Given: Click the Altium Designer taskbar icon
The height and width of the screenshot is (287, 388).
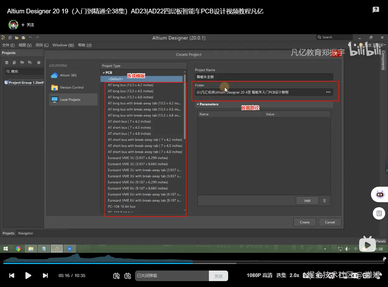Looking at the screenshot, I should [56, 248].
